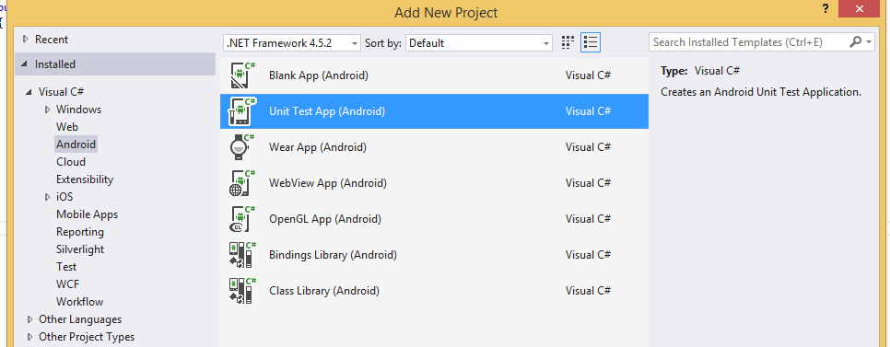Switch to medium icons grid view
The height and width of the screenshot is (347, 890).
pyautogui.click(x=568, y=42)
